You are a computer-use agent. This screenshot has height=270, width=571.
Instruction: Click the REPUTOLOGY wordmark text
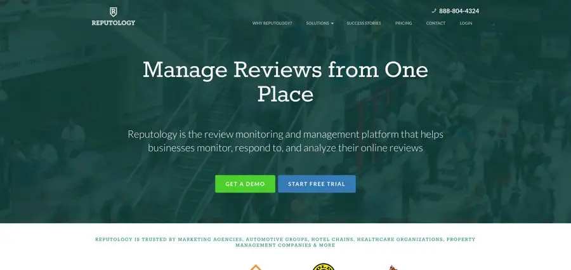point(113,23)
